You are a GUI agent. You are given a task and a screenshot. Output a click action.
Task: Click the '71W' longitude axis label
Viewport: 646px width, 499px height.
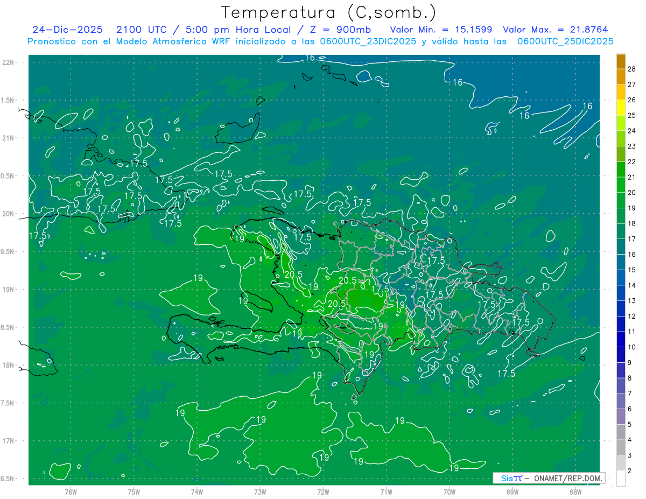(x=386, y=492)
